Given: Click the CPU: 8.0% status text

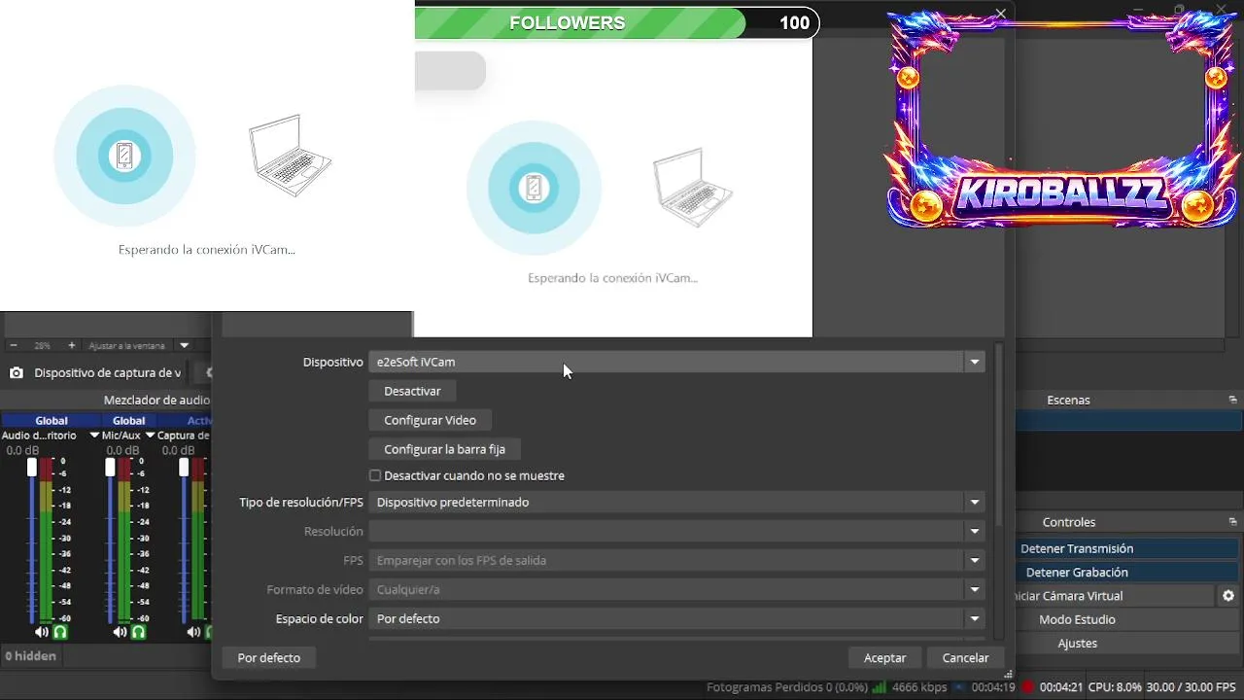Looking at the screenshot, I should [1115, 687].
